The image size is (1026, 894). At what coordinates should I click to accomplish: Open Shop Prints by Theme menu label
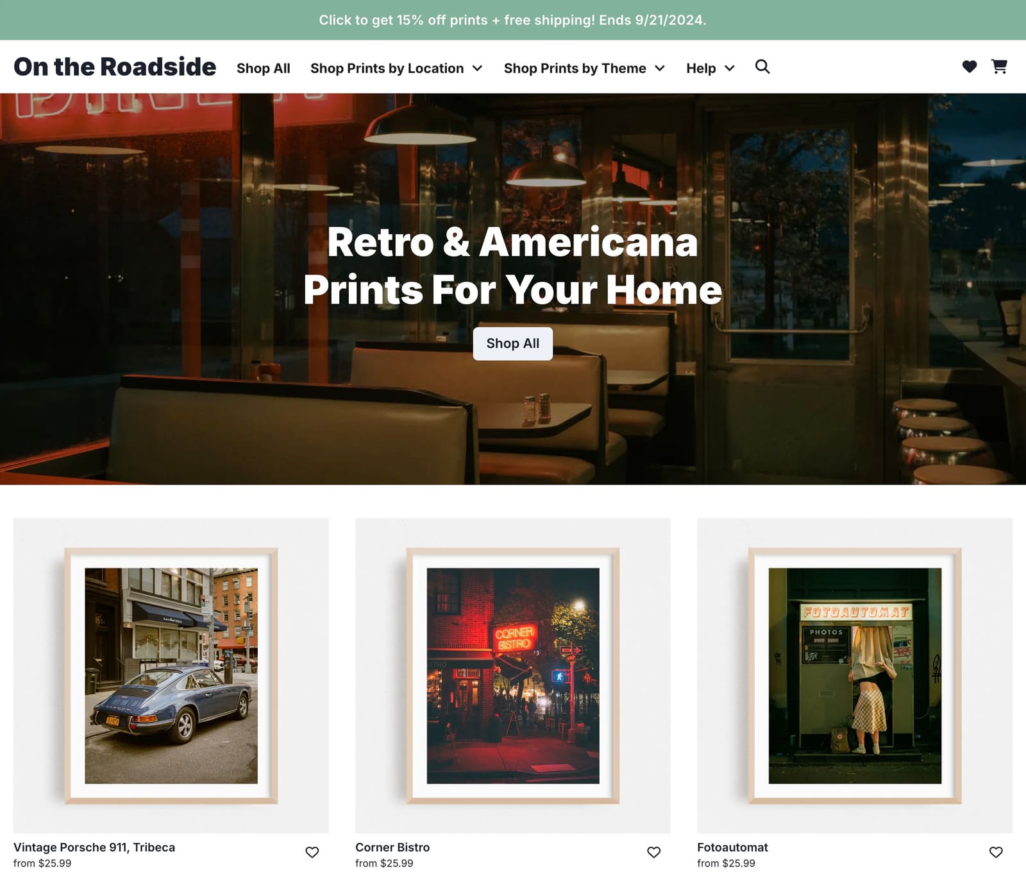(x=575, y=68)
